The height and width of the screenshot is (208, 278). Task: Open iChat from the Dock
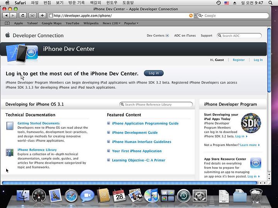coord(87,196)
